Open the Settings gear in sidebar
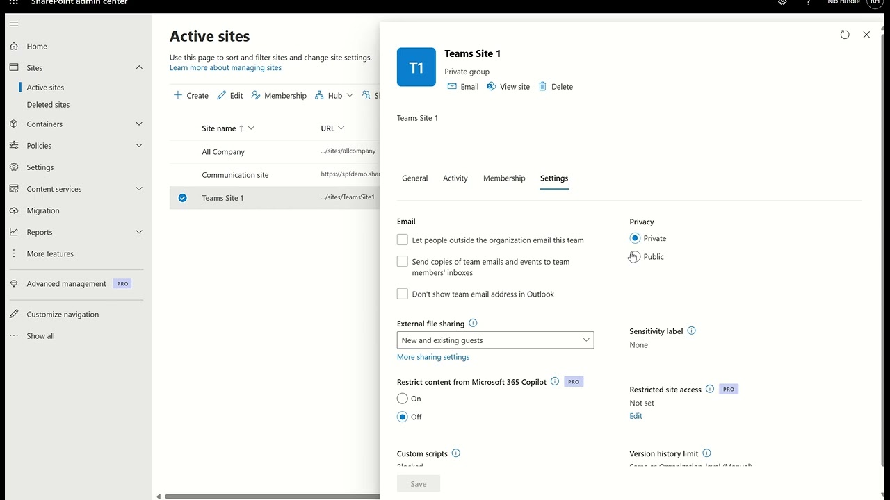 point(14,167)
